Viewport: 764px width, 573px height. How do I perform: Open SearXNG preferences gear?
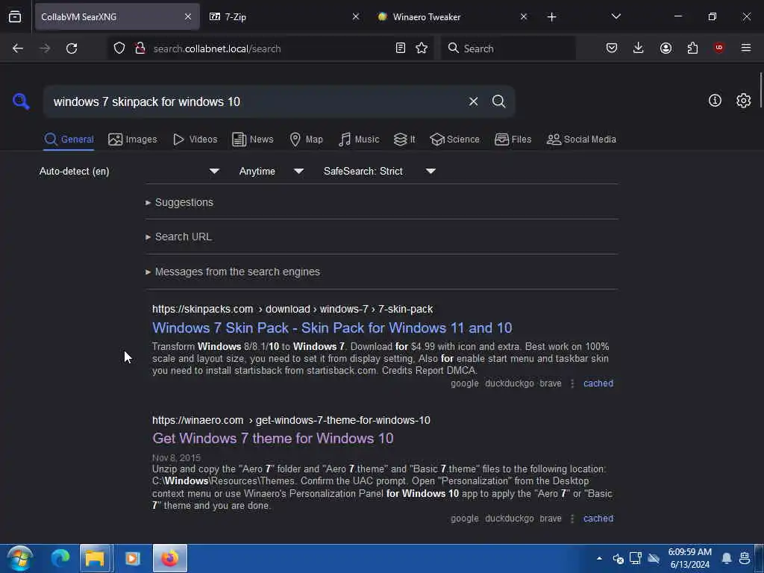tap(744, 101)
